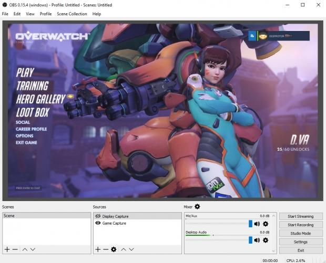The height and width of the screenshot is (263, 326).
Task: Click LOOT BOX in the preview
Action: [x=33, y=112]
